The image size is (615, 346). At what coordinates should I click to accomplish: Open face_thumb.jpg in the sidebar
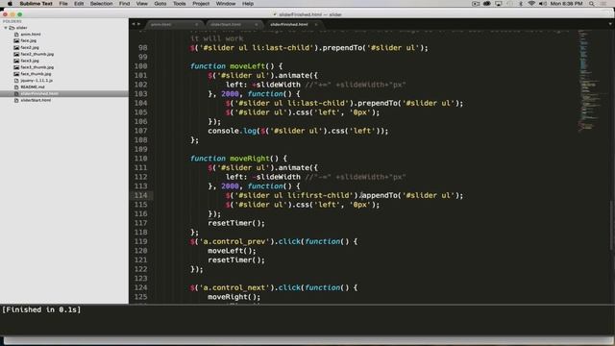37,74
